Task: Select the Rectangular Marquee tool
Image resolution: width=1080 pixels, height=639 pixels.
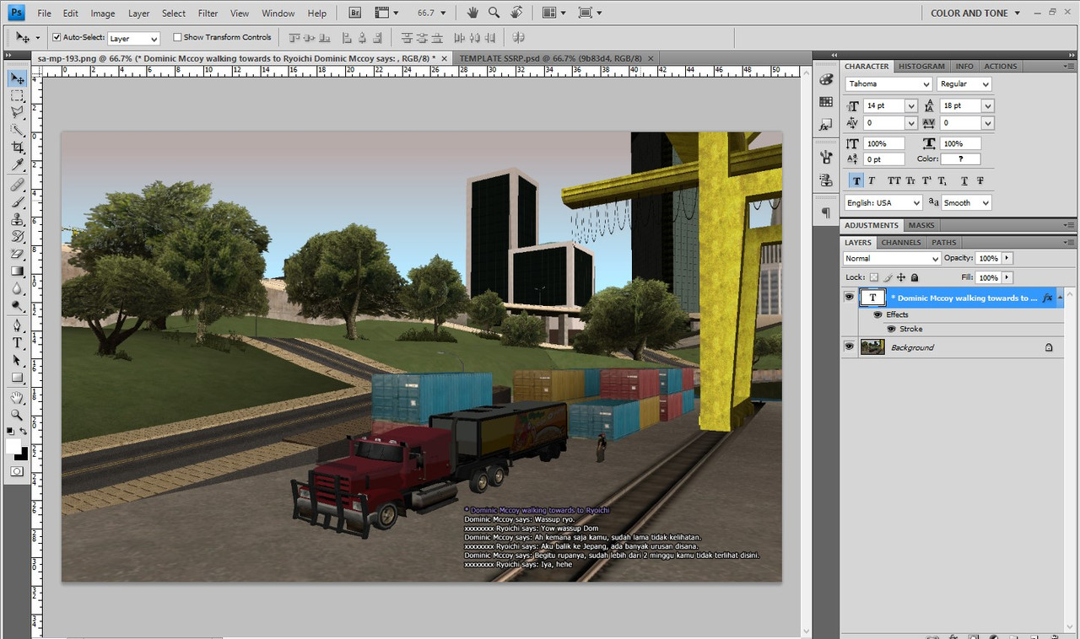Action: point(17,95)
